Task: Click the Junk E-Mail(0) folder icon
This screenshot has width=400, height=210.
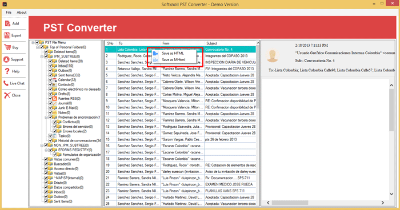Action: (55, 108)
